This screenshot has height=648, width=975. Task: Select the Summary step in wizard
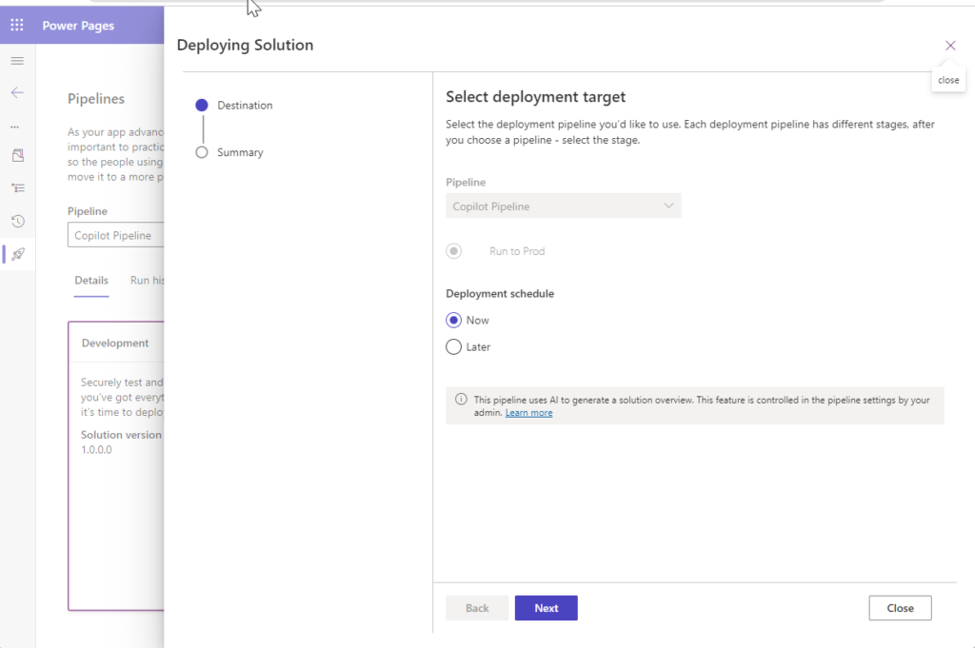pos(229,152)
